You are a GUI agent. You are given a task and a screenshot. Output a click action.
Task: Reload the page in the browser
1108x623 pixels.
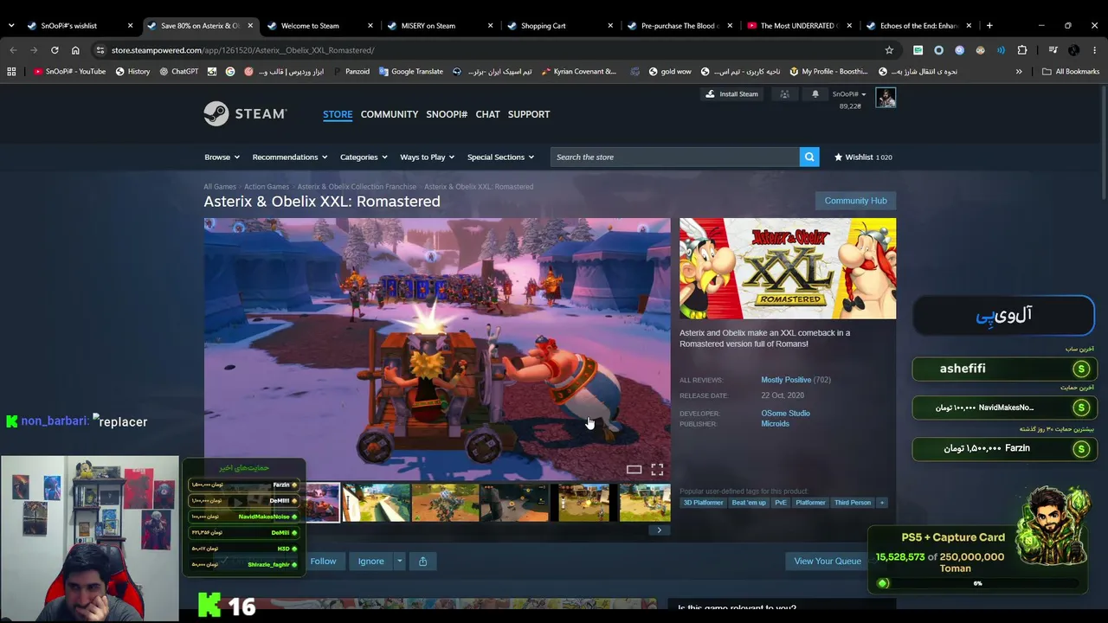[55, 50]
